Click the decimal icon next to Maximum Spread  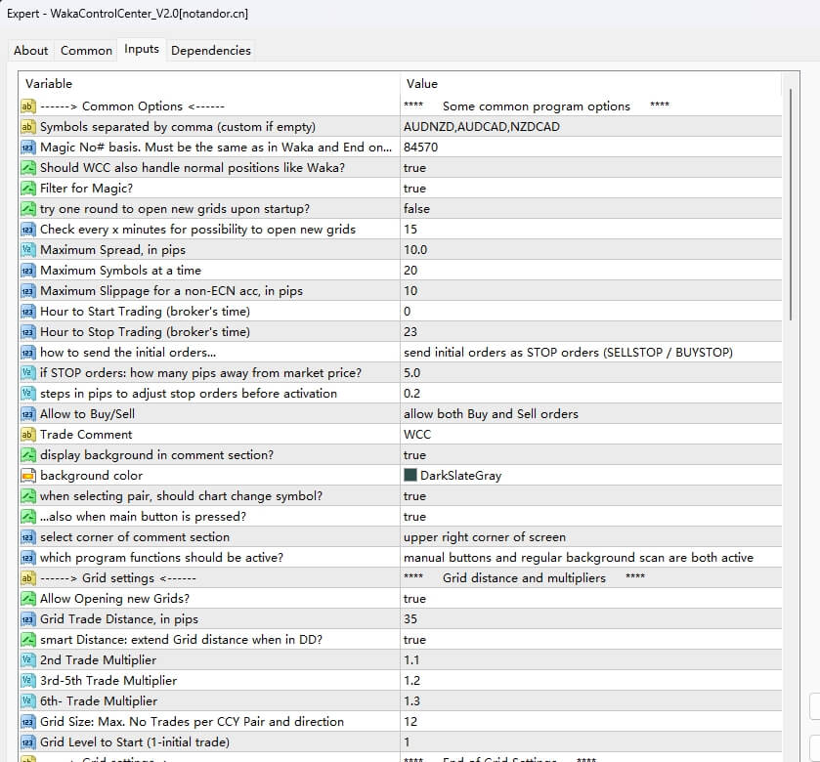point(28,250)
